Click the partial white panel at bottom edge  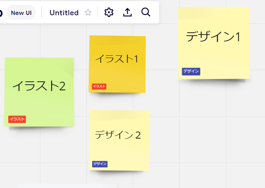click(68, 185)
